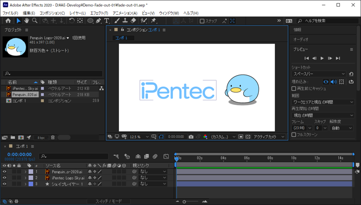Open the ファイル(F) menu
361x205 pixels.
point(10,13)
